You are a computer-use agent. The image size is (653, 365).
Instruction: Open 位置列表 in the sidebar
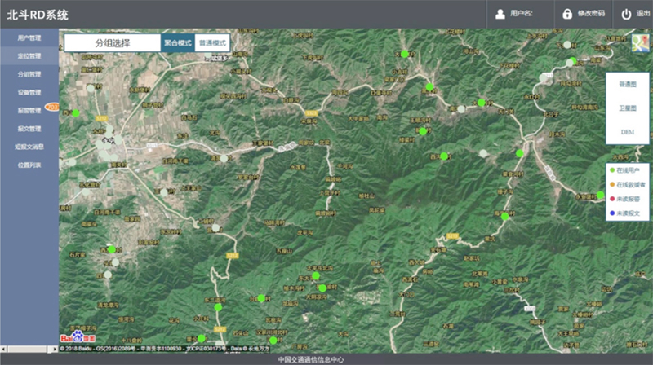(x=29, y=165)
